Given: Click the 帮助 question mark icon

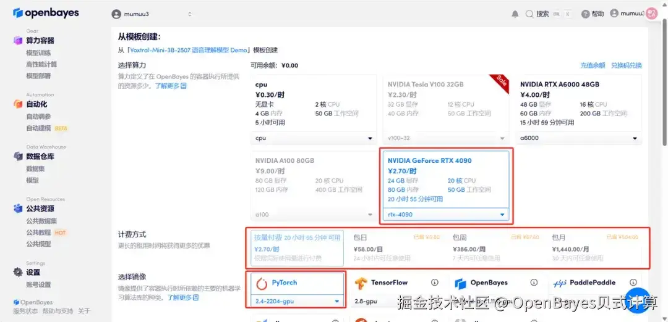Looking at the screenshot, I should pyautogui.click(x=585, y=14).
